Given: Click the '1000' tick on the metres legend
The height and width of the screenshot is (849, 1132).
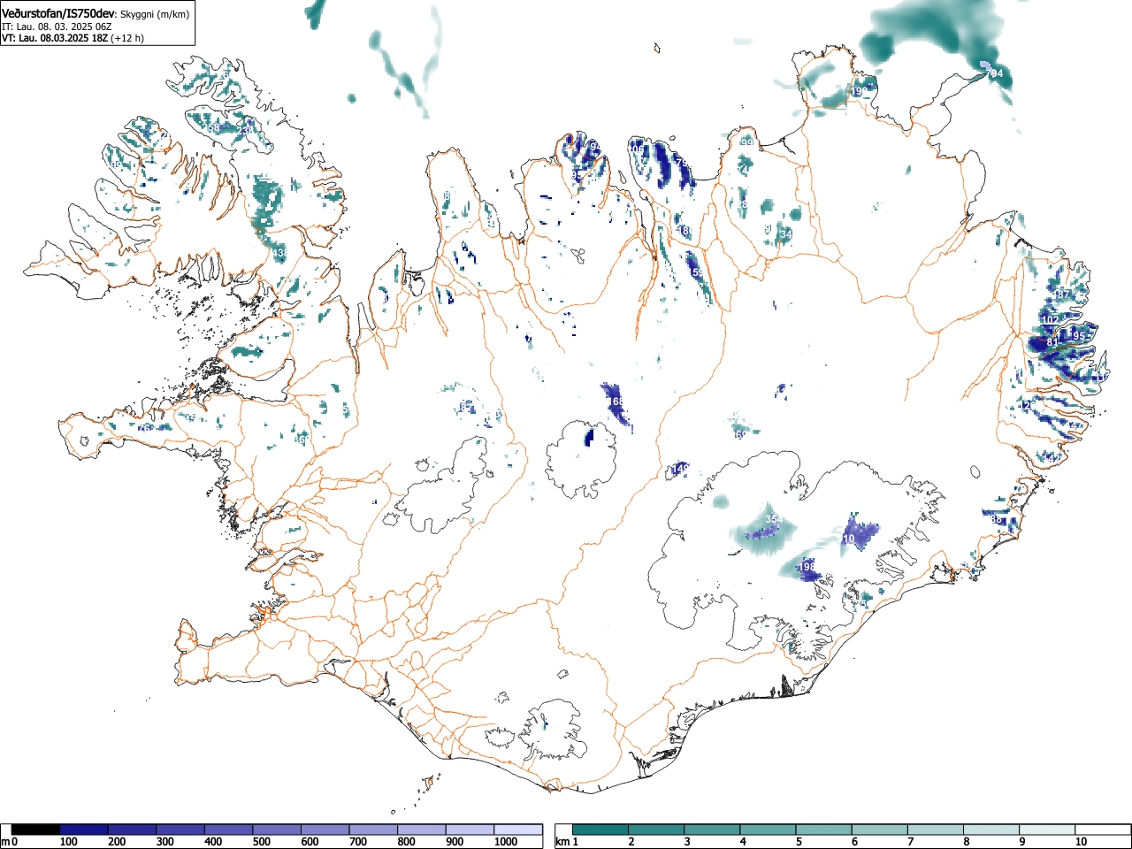Looking at the screenshot, I should tap(506, 842).
